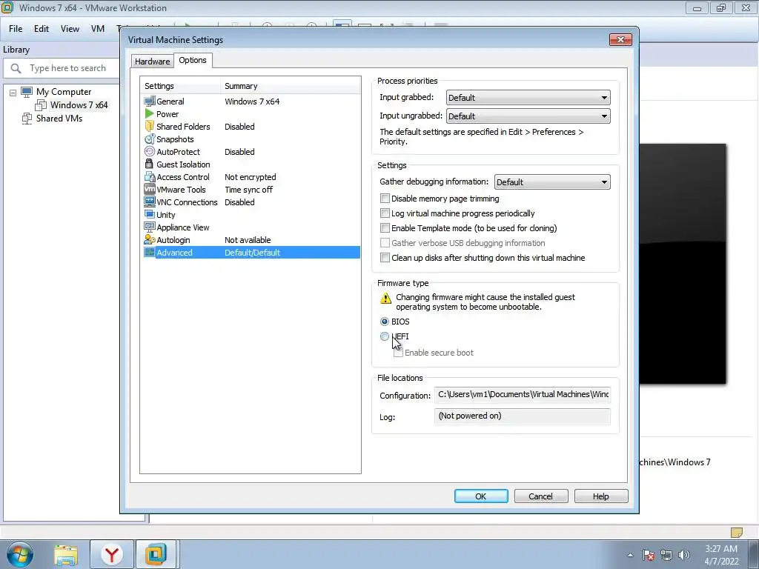
Task: Click the taskbar clock
Action: (721, 555)
